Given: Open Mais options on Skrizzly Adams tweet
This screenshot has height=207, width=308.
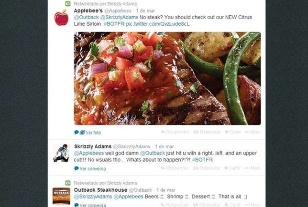Looking at the screenshot, I should click(252, 168).
